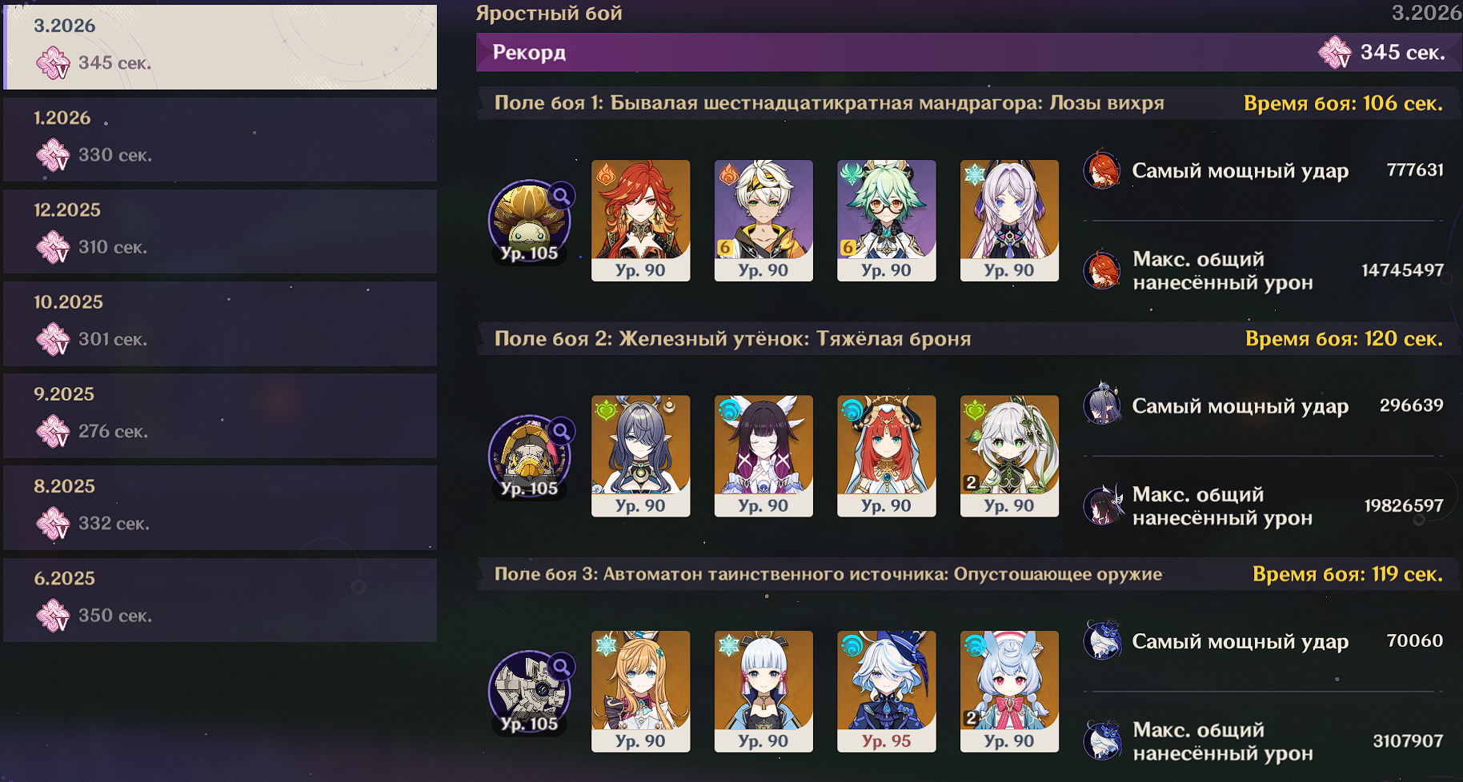Click the Furina avatar icon beside 70060
The image size is (1463, 782).
(x=1102, y=640)
